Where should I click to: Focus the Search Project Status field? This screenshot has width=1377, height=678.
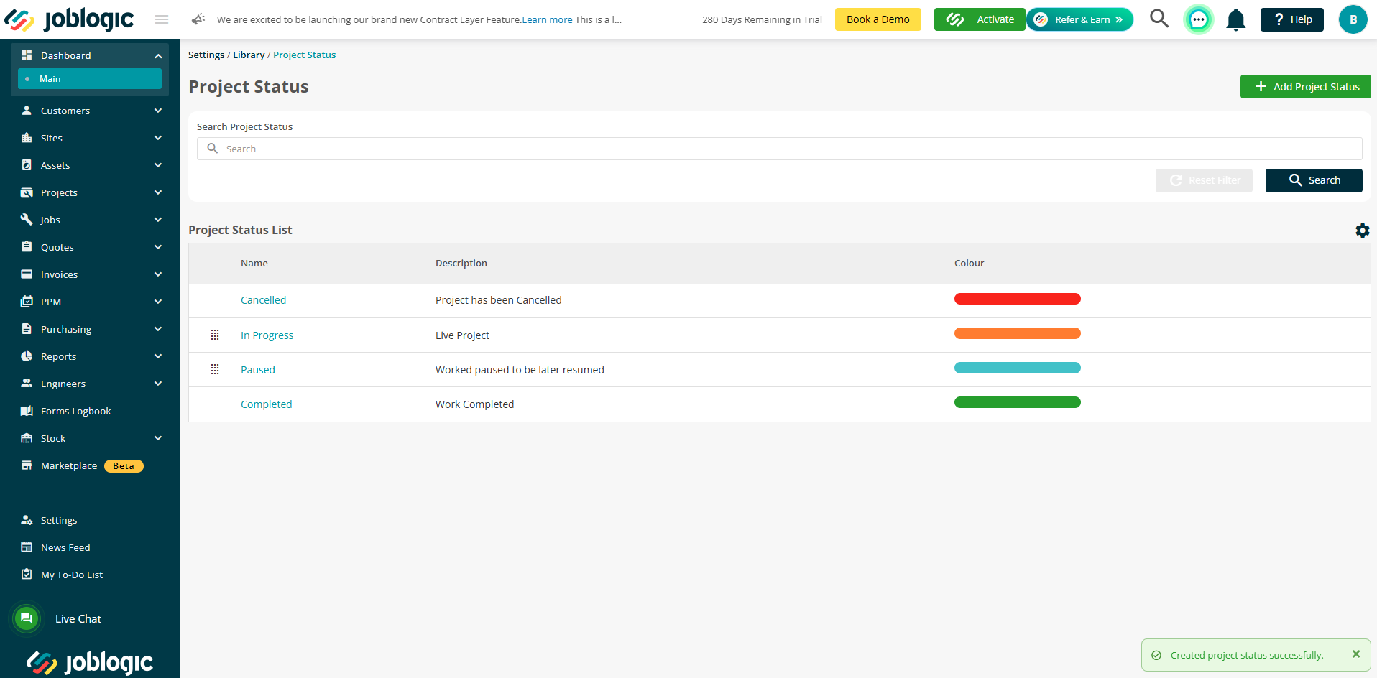[779, 149]
